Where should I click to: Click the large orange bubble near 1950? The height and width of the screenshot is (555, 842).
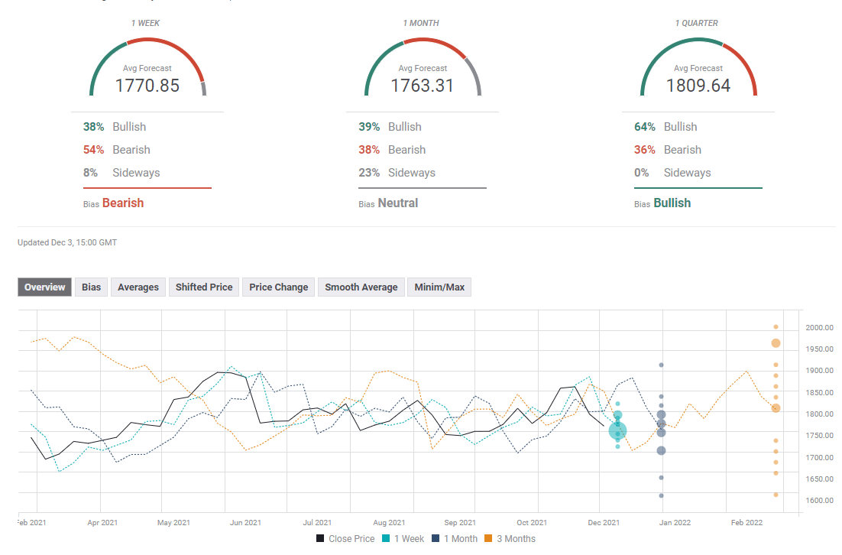pyautogui.click(x=776, y=343)
